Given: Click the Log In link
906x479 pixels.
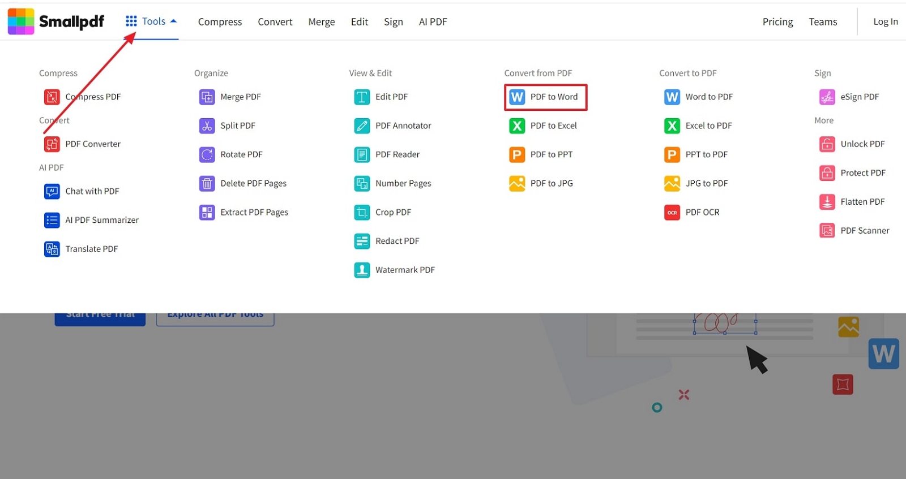Looking at the screenshot, I should point(886,21).
